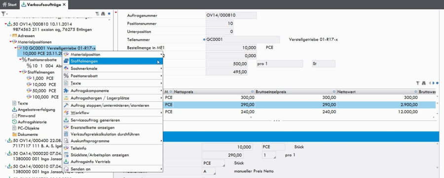Open Sachmerkmale submenu
This screenshot has height=178, width=444.
[x=112, y=68]
